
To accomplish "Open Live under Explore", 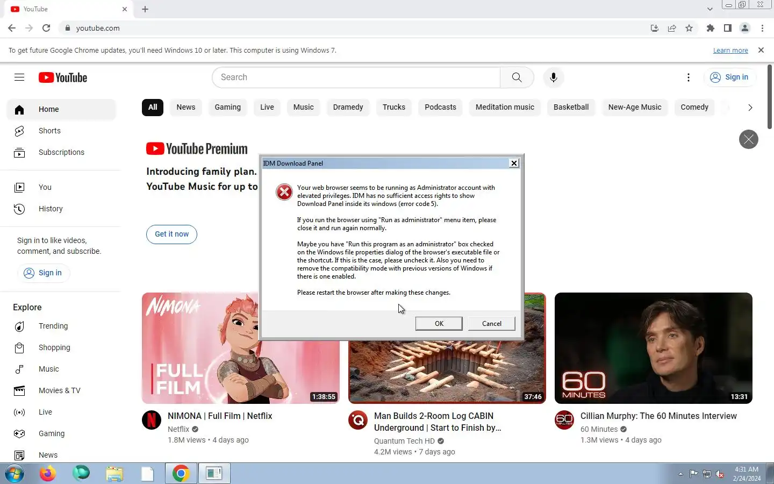I will coord(61,412).
